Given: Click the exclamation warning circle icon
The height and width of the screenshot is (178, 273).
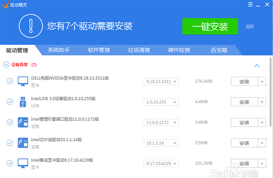Looking at the screenshot, I should tap(31, 26).
